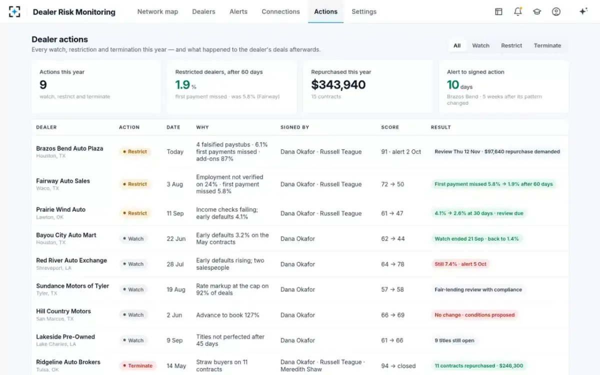Click the 'Restricted dealers, after 60 days' card
The height and width of the screenshot is (375, 600).
pyautogui.click(x=232, y=87)
